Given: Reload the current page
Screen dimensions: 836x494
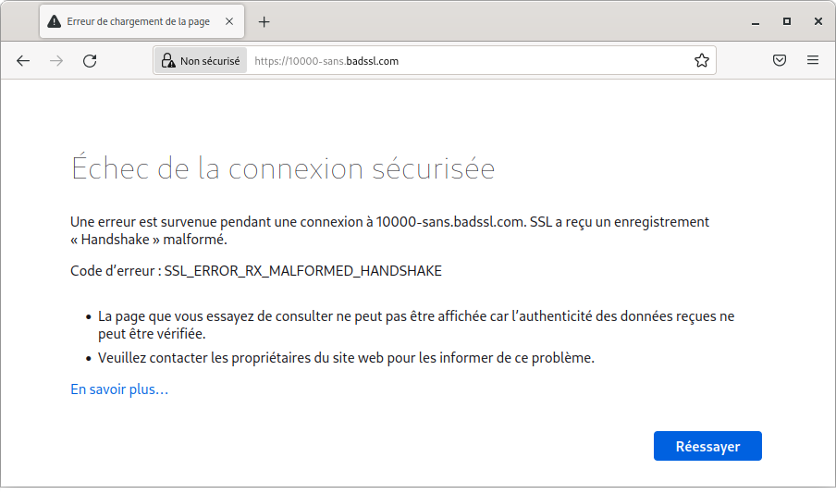Looking at the screenshot, I should pyautogui.click(x=90, y=61).
